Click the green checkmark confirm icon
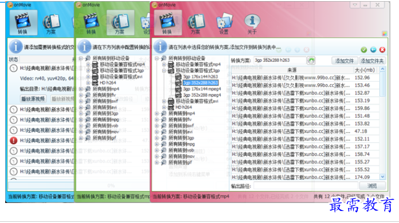The width and height of the screenshot is (399, 223). (364, 50)
